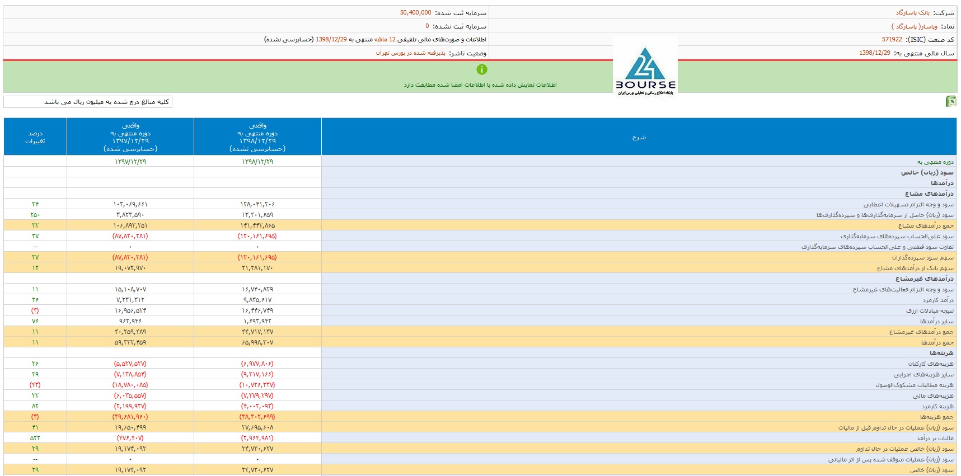Viewport: 961px width, 476px height.
Task: Select 1398 value in 'سهم سود سپرده‌گذاران' row
Action: (x=257, y=257)
